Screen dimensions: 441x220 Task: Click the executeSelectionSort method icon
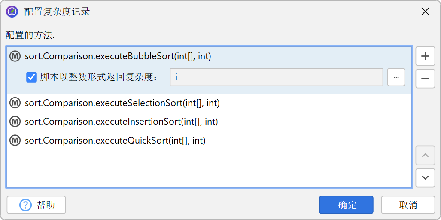click(x=15, y=103)
